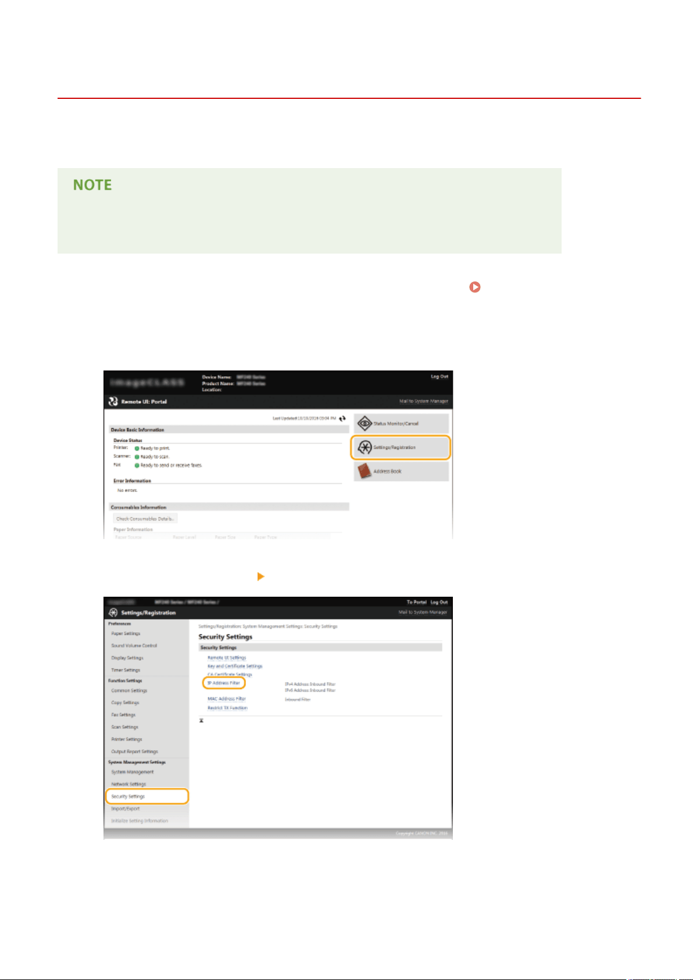
Task: Click Log Out in the Portal page
Action: (x=440, y=376)
